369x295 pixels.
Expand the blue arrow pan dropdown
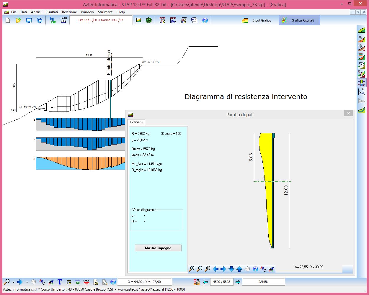(27, 282)
